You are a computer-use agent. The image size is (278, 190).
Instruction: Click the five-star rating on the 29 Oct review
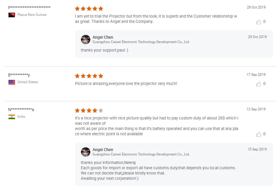[x=89, y=8]
